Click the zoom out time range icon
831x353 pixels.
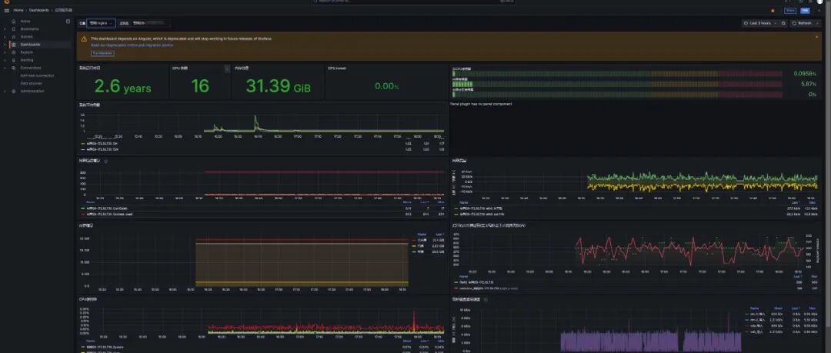783,23
